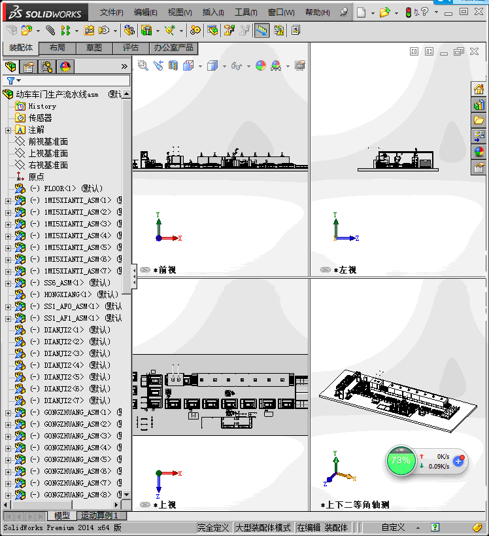The width and height of the screenshot is (489, 536).
Task: Expand the 注解 annotations folder
Action: 8,130
